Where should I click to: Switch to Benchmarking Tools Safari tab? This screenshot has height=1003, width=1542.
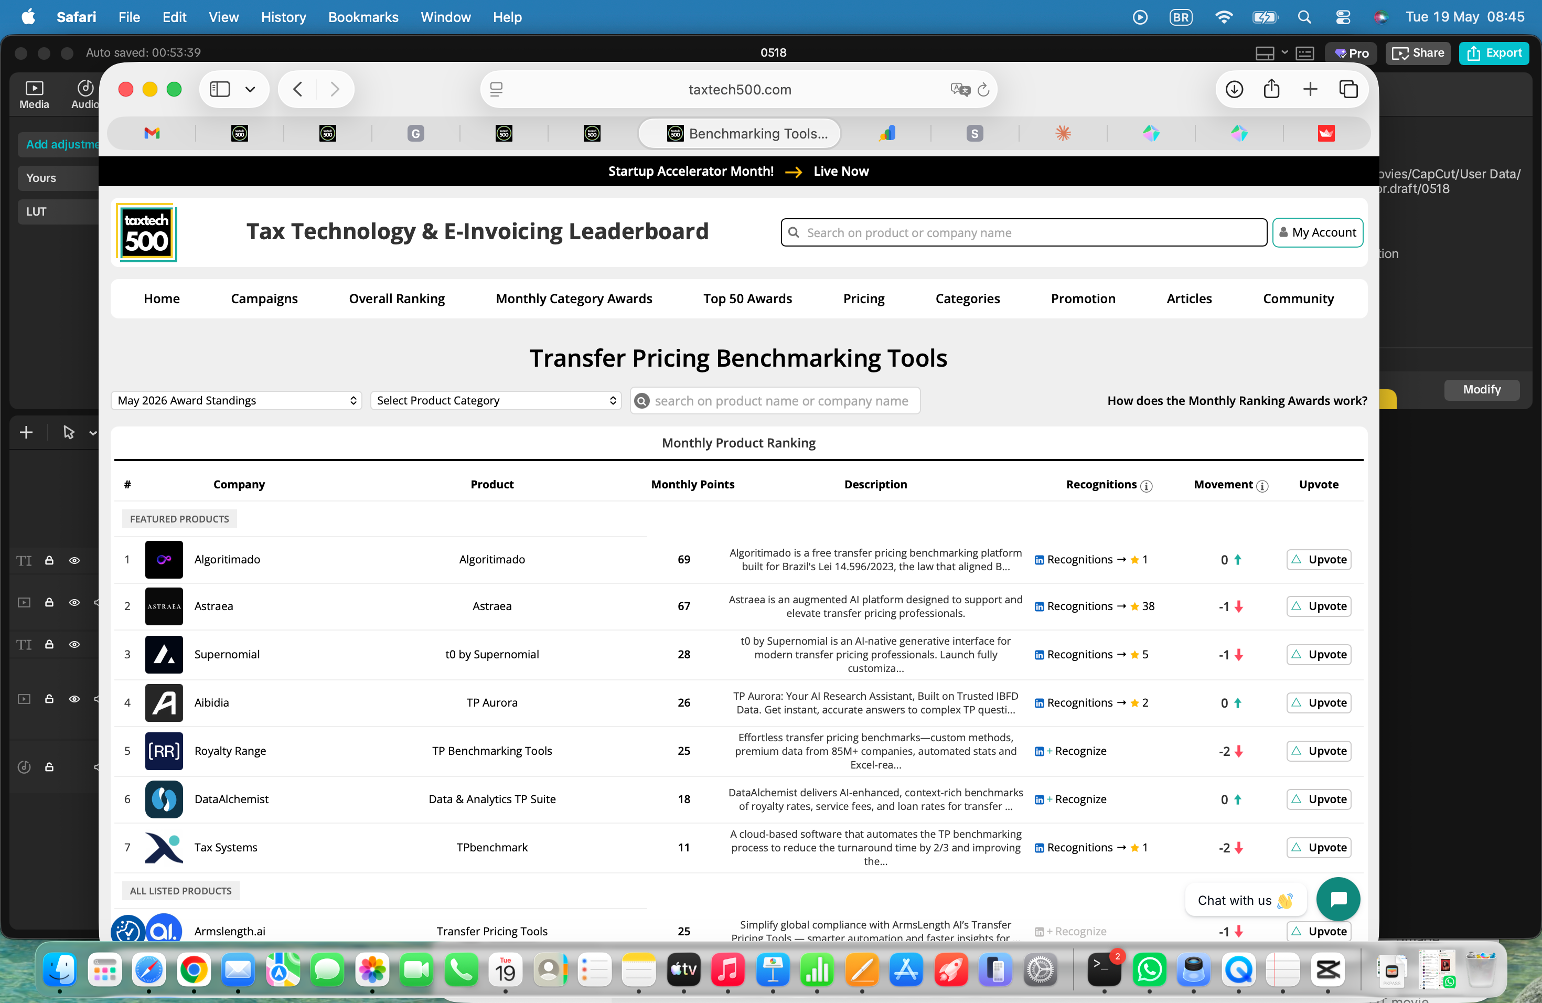[x=740, y=133]
